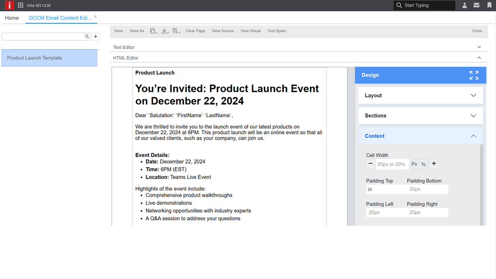Click the page import icon in the editor toolbar
Viewport: 496px width, 279px height.
point(153,31)
